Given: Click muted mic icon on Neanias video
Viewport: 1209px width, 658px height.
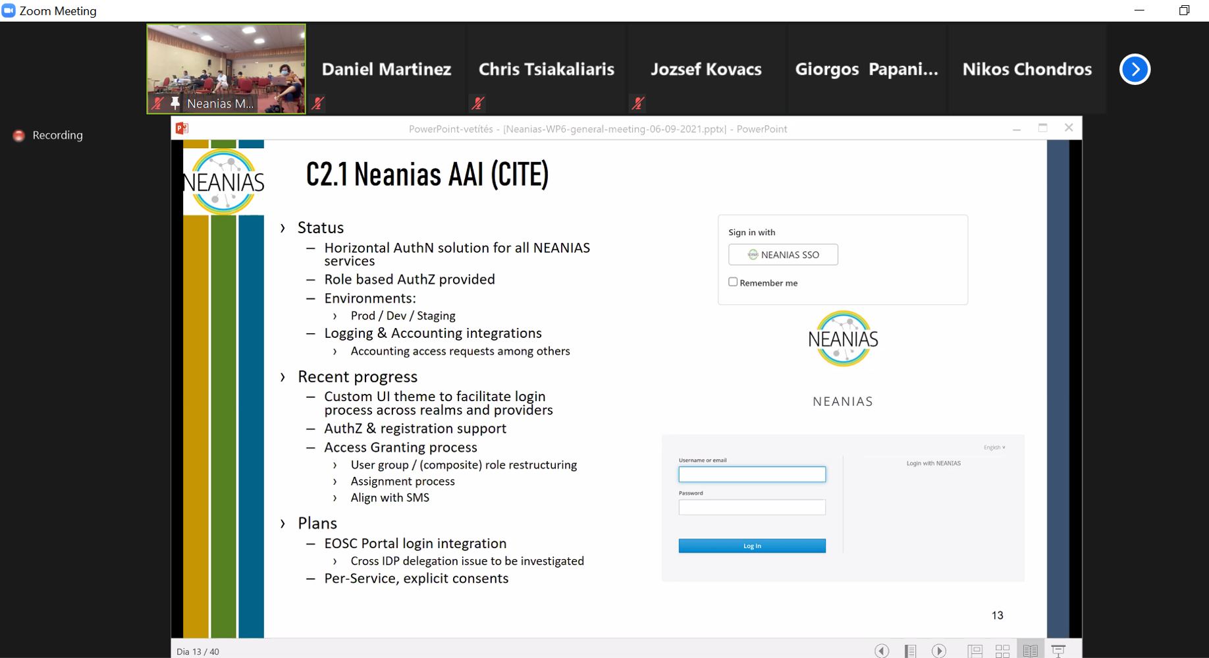Looking at the screenshot, I should [x=157, y=103].
